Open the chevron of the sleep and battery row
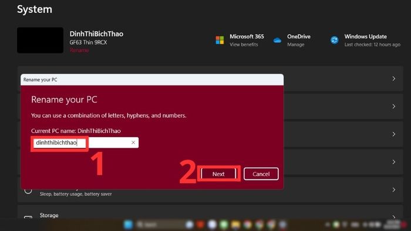The width and height of the screenshot is (411, 231). (x=394, y=189)
